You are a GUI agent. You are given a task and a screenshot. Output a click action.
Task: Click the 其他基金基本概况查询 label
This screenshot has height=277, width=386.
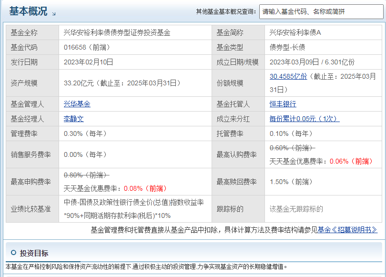click(226, 11)
